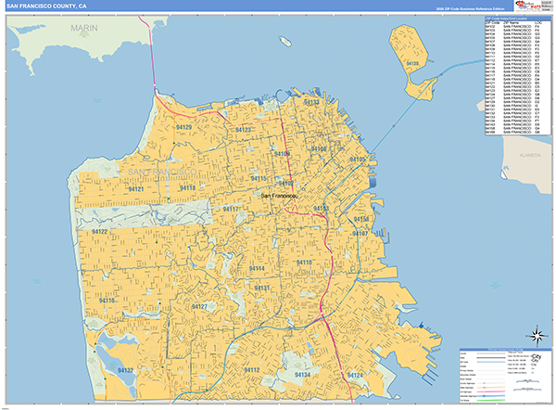Screen dimensions: 556x410
Task: Click ZIP code 94158 on the map
Action: coord(361,219)
